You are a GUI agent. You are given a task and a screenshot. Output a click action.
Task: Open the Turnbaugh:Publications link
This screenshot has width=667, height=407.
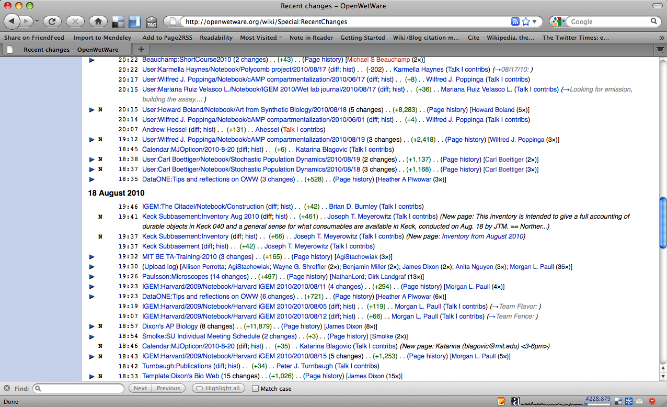point(177,366)
